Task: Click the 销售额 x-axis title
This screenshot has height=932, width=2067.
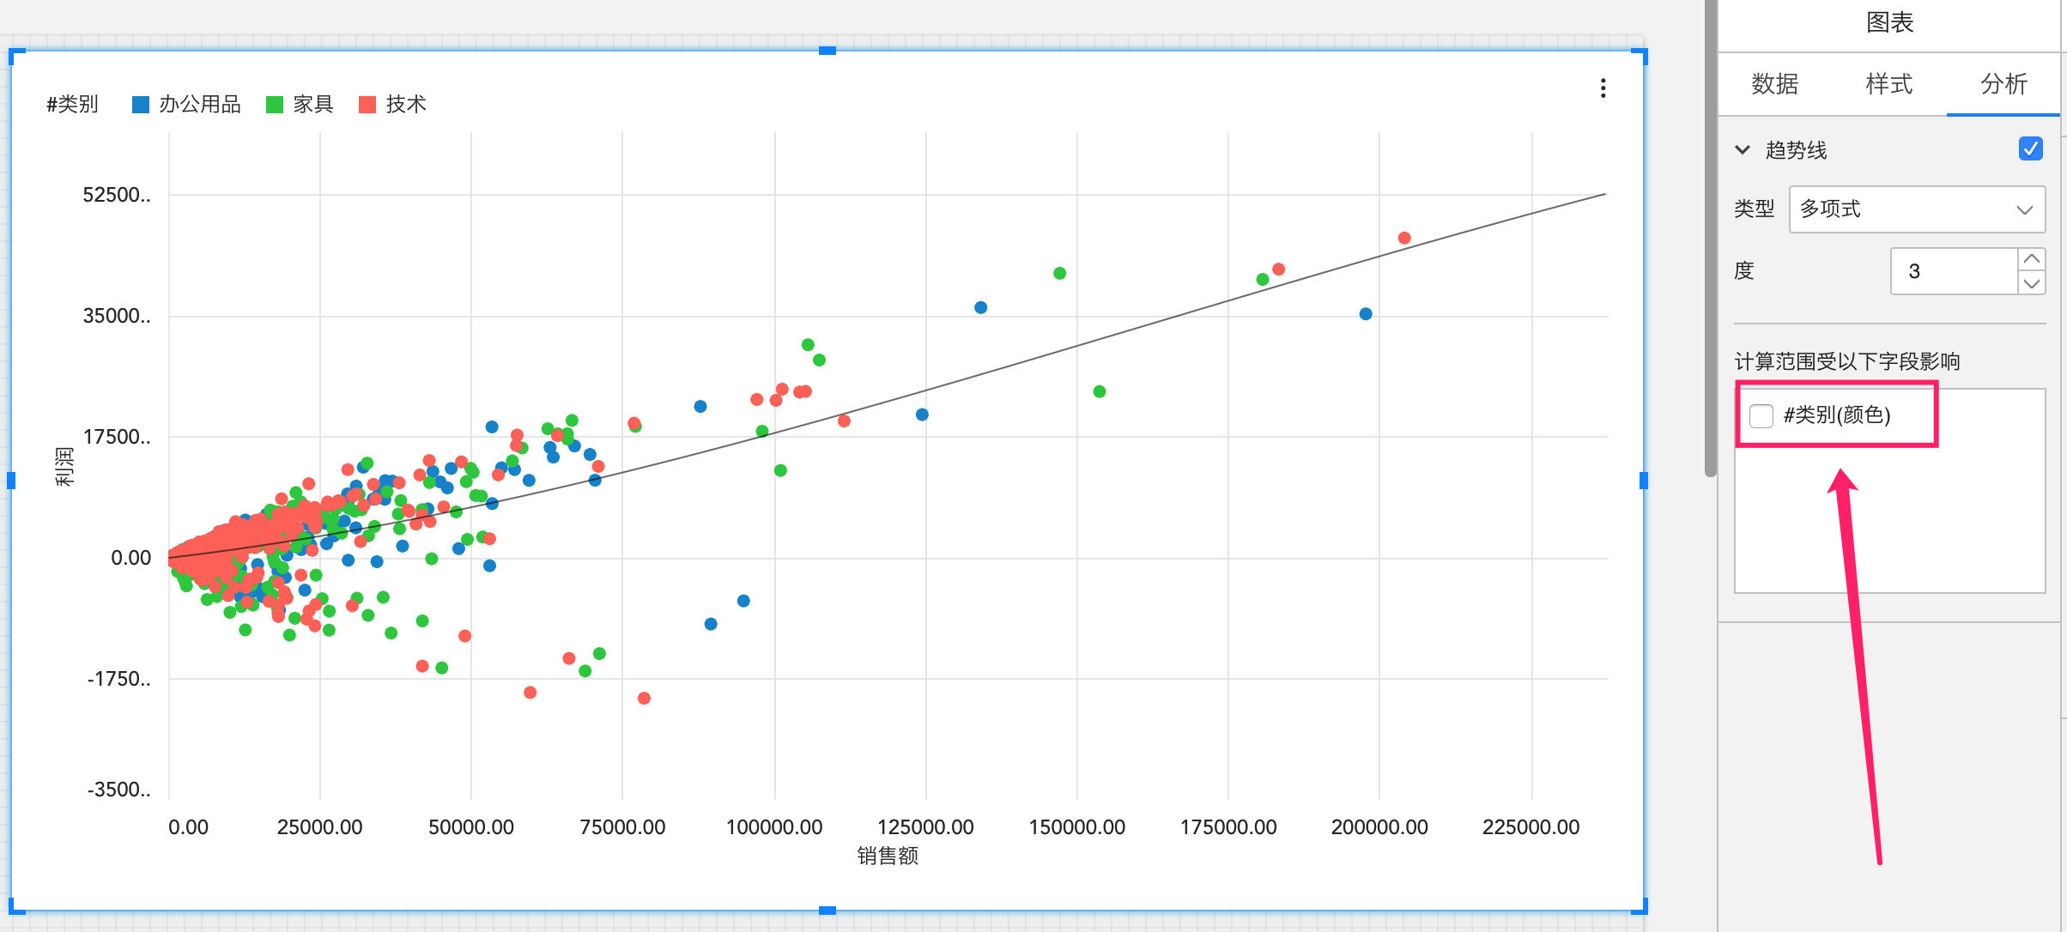Action: (x=888, y=856)
